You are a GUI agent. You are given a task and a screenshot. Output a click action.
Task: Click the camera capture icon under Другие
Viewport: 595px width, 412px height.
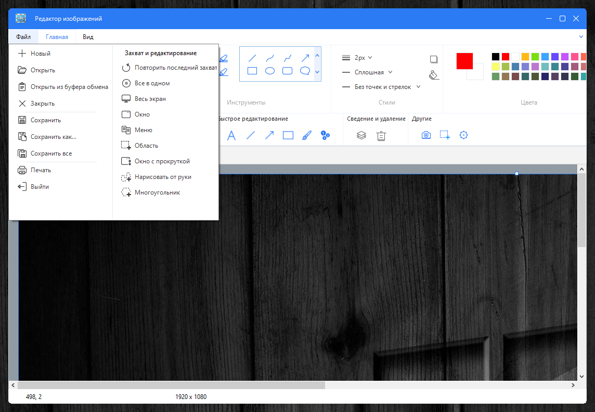pos(426,135)
